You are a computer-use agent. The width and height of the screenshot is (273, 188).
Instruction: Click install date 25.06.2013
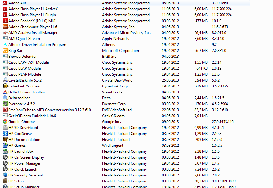pos(171,80)
